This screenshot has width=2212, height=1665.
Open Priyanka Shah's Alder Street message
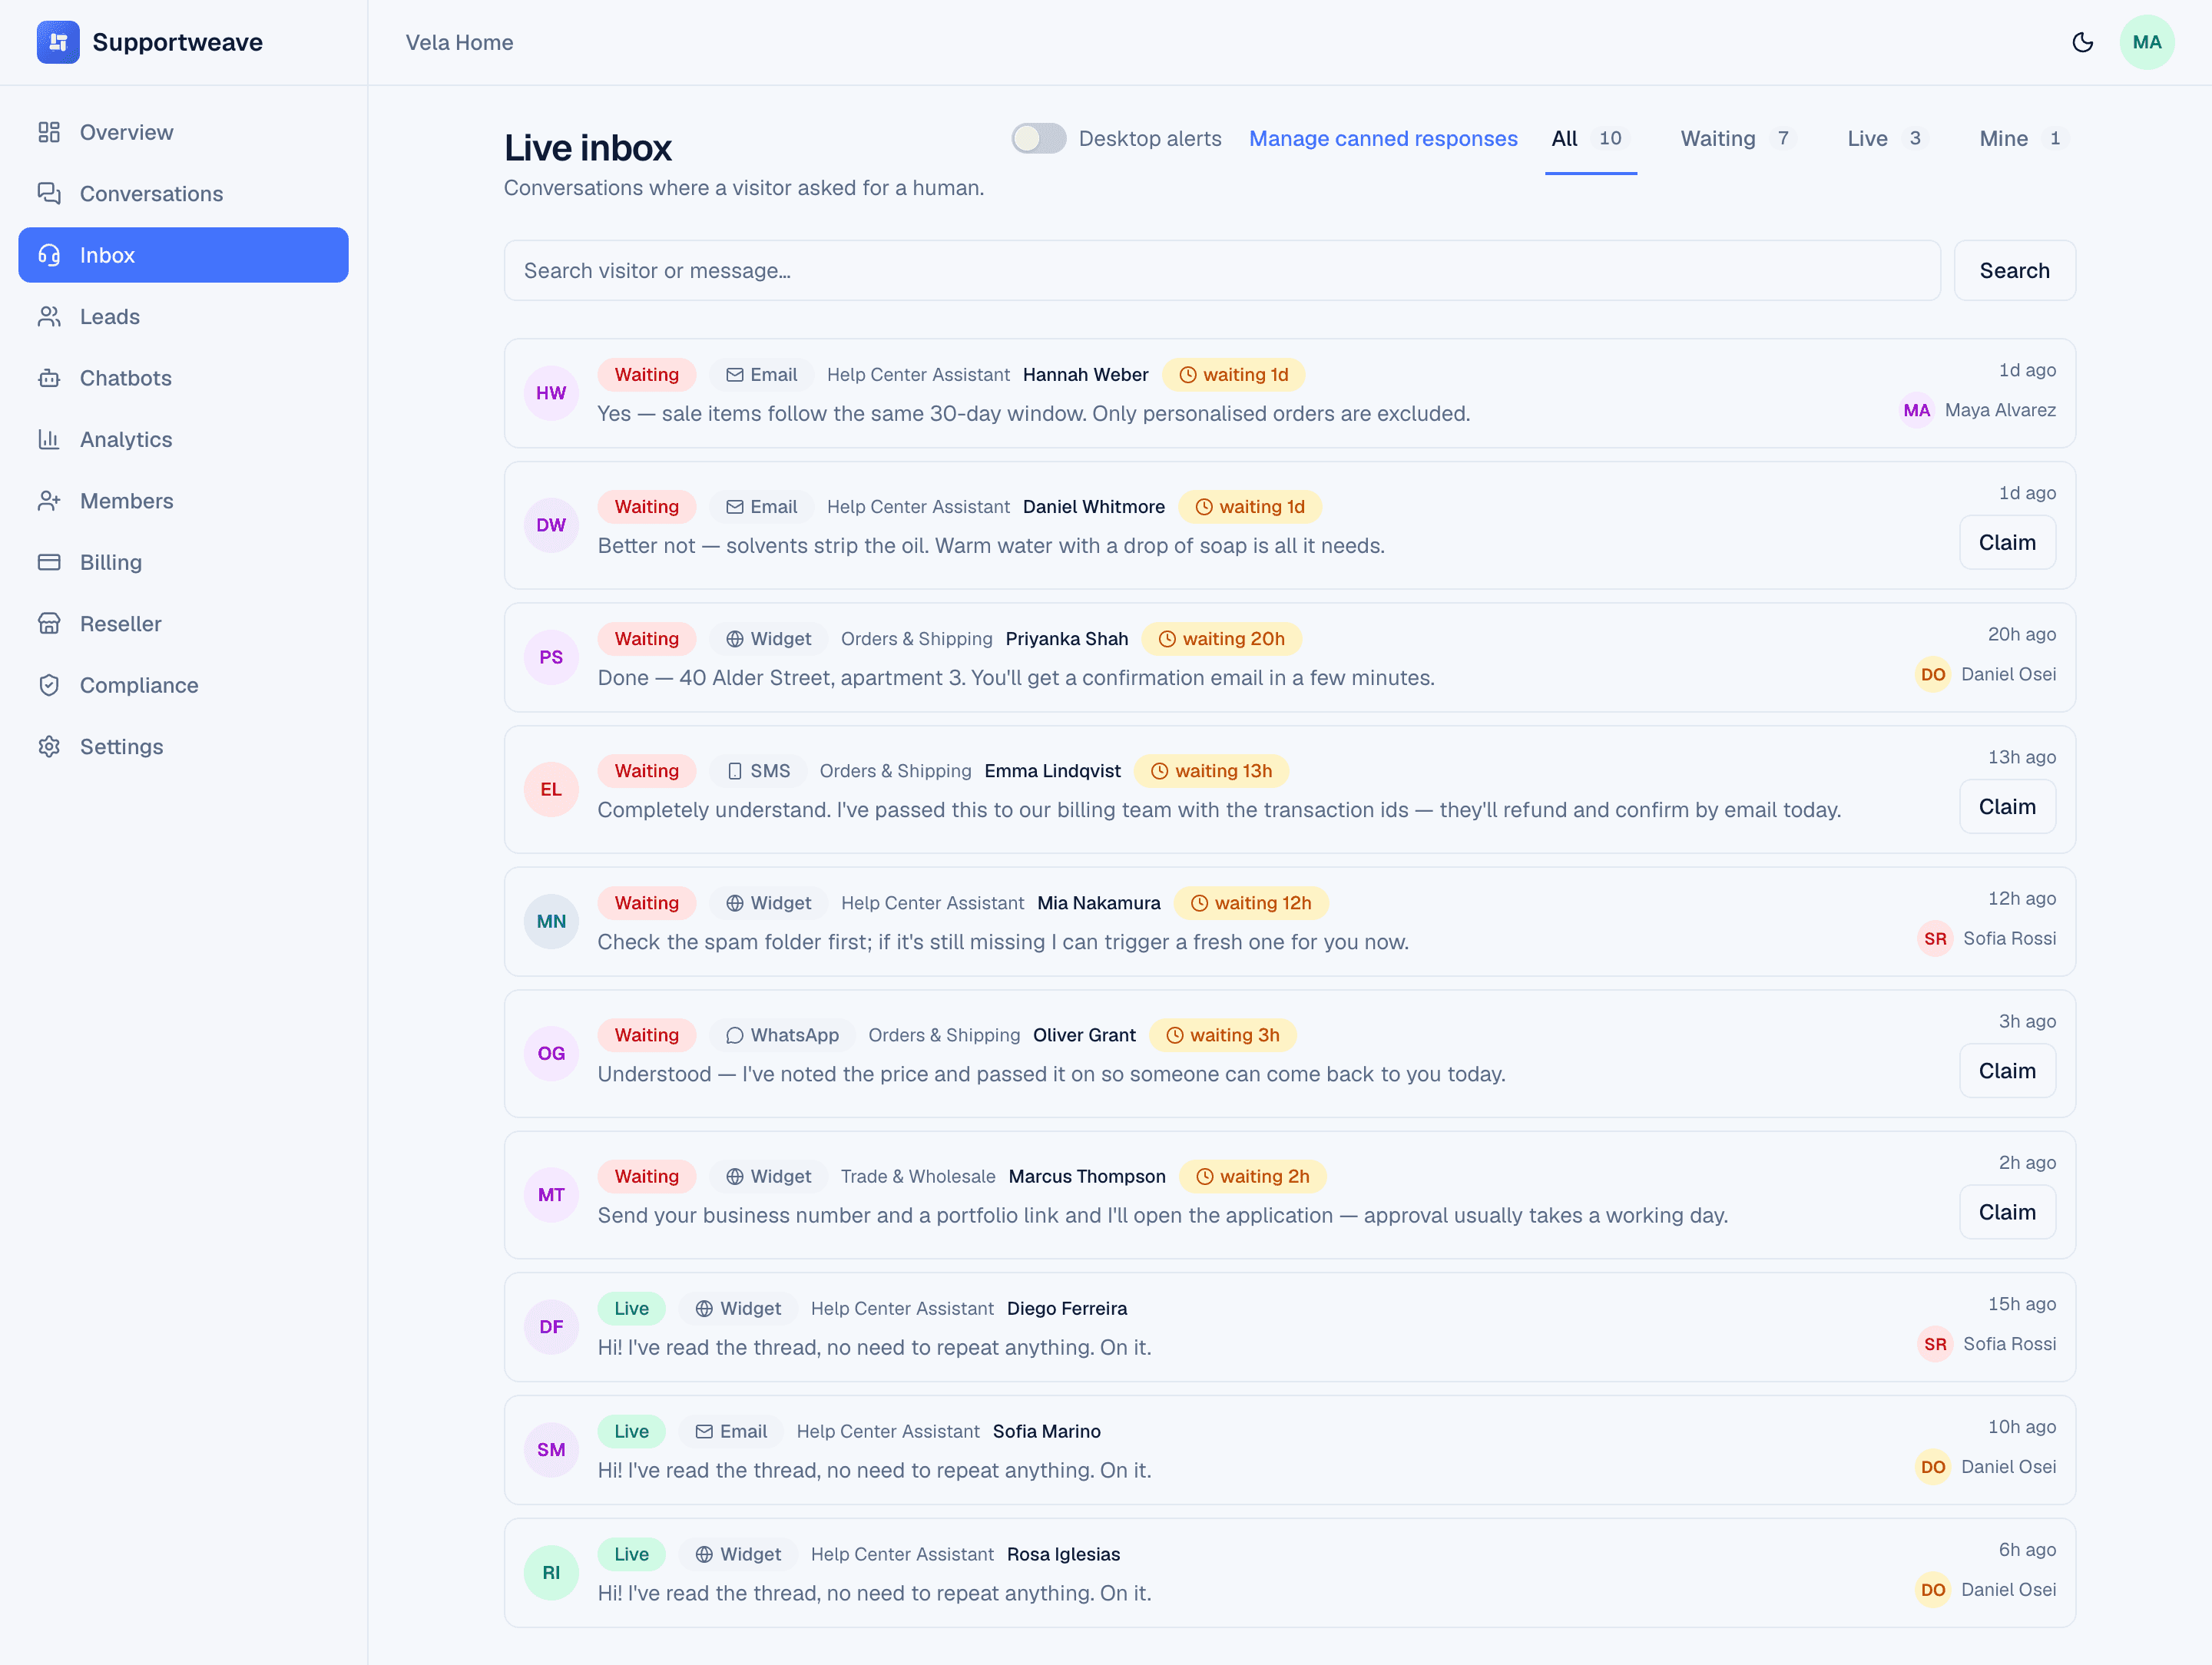coord(1016,677)
